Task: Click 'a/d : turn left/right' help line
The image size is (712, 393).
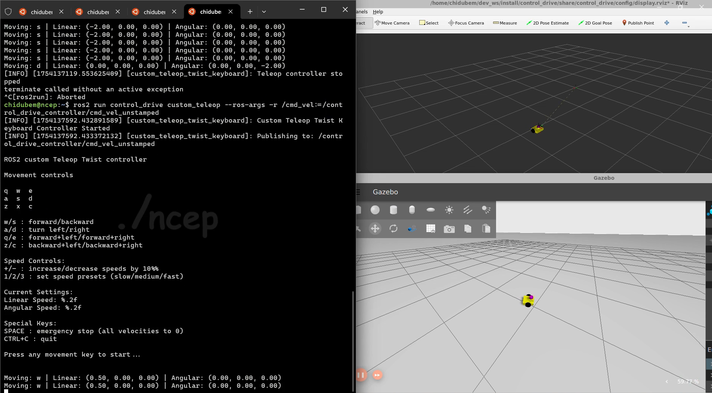Action: pyautogui.click(x=47, y=230)
